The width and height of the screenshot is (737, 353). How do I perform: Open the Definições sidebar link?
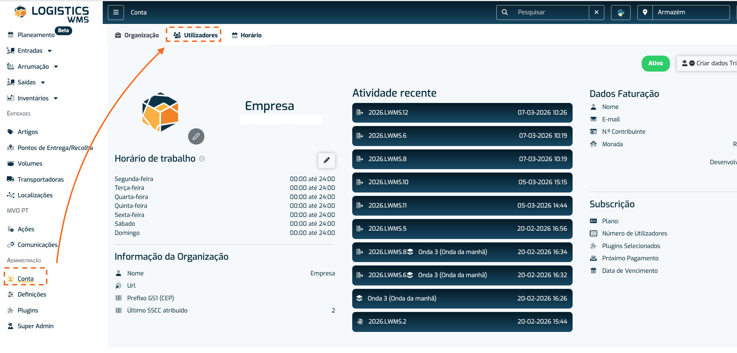pos(32,295)
